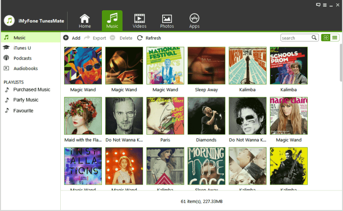Viewport: 343px width, 211px height.
Task: Open the Home tab icon
Action: click(x=84, y=19)
